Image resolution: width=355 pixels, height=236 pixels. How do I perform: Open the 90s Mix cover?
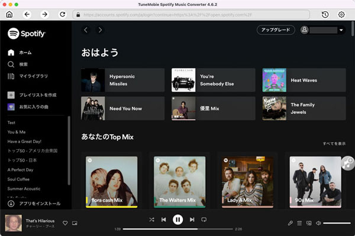(315, 182)
